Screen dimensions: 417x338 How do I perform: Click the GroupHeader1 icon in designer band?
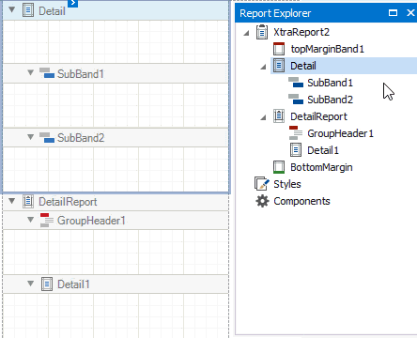(x=47, y=220)
